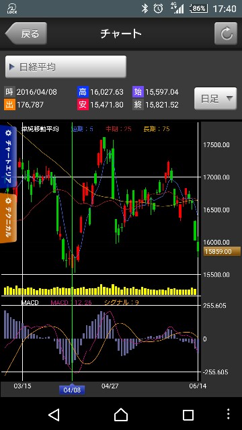Tap the 4G signal strength icon
Image resolution: width=242 pixels, height=430 pixels.
(177, 8)
